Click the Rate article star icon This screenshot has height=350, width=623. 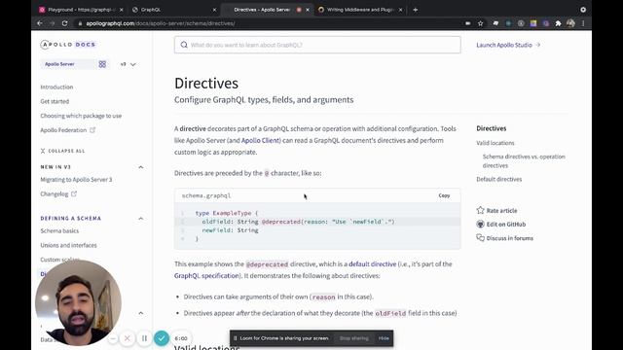[x=480, y=210]
